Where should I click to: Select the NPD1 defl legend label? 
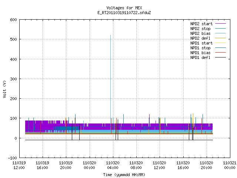tap(200, 58)
